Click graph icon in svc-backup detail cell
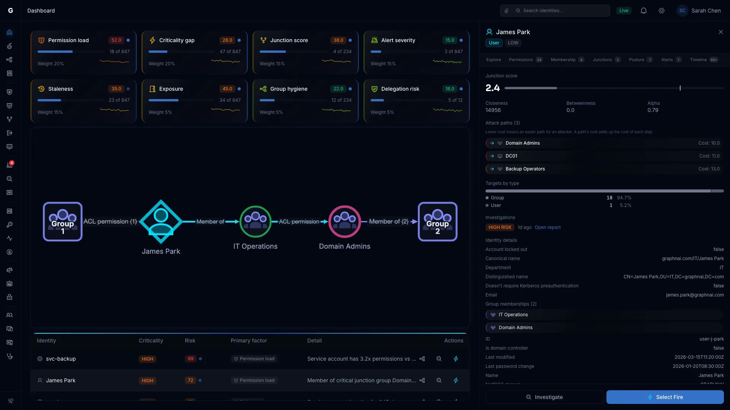730x410 pixels. pyautogui.click(x=422, y=359)
